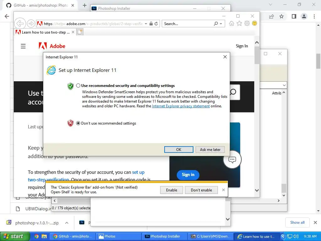Open the Chrome three-dot menu

[314, 16]
